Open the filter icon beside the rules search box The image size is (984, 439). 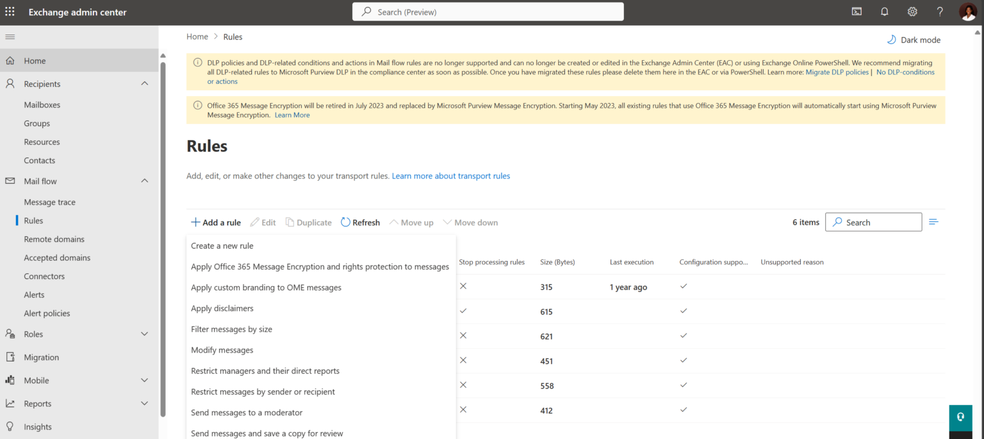coord(933,221)
